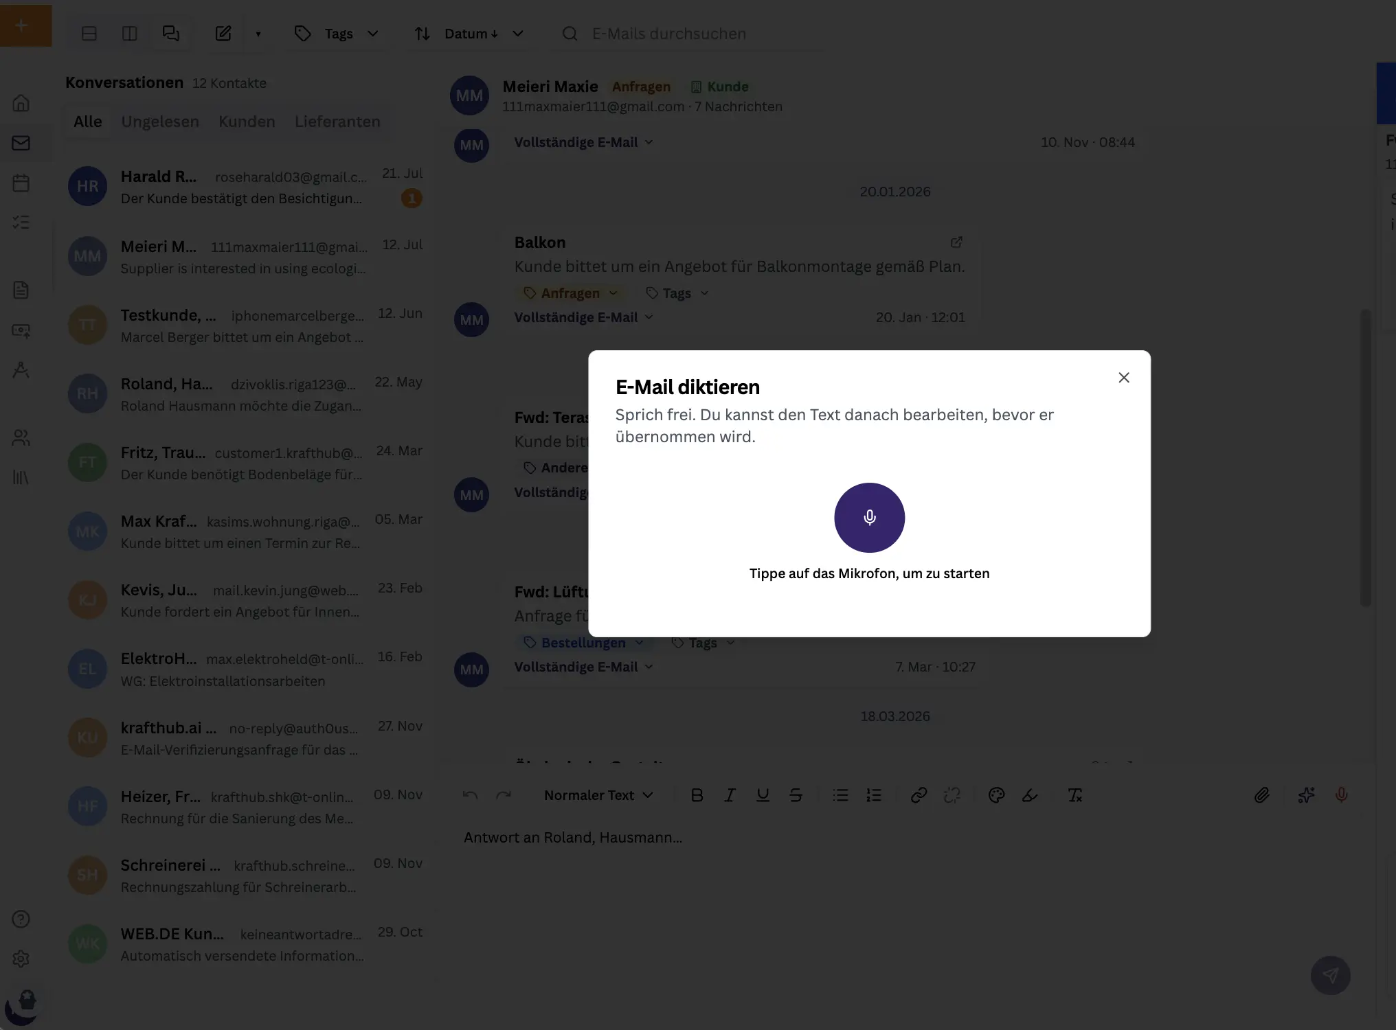Click the Kunde label next to Meieri Maxie
1396x1030 pixels.
(x=719, y=87)
